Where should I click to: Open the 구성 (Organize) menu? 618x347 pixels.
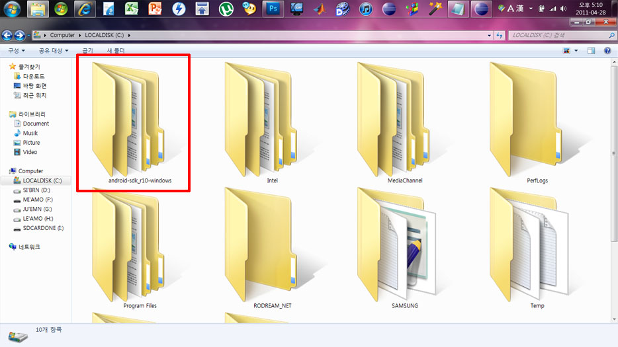point(17,50)
